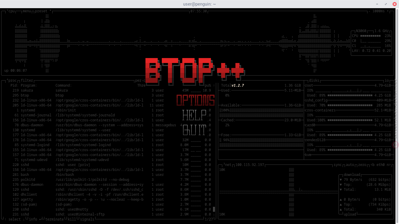Viewport: 399px width, 224px height.
Task: Select process row 176 dbus-daemon
Action: click(x=107, y=185)
